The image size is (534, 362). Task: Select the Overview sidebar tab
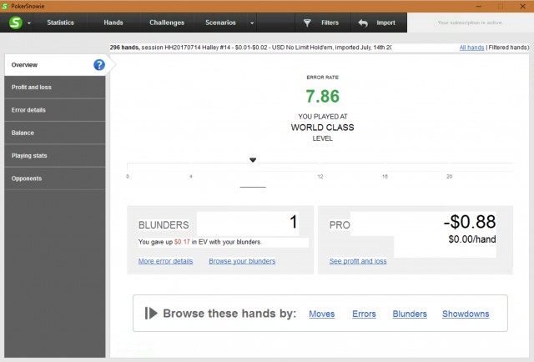55,65
